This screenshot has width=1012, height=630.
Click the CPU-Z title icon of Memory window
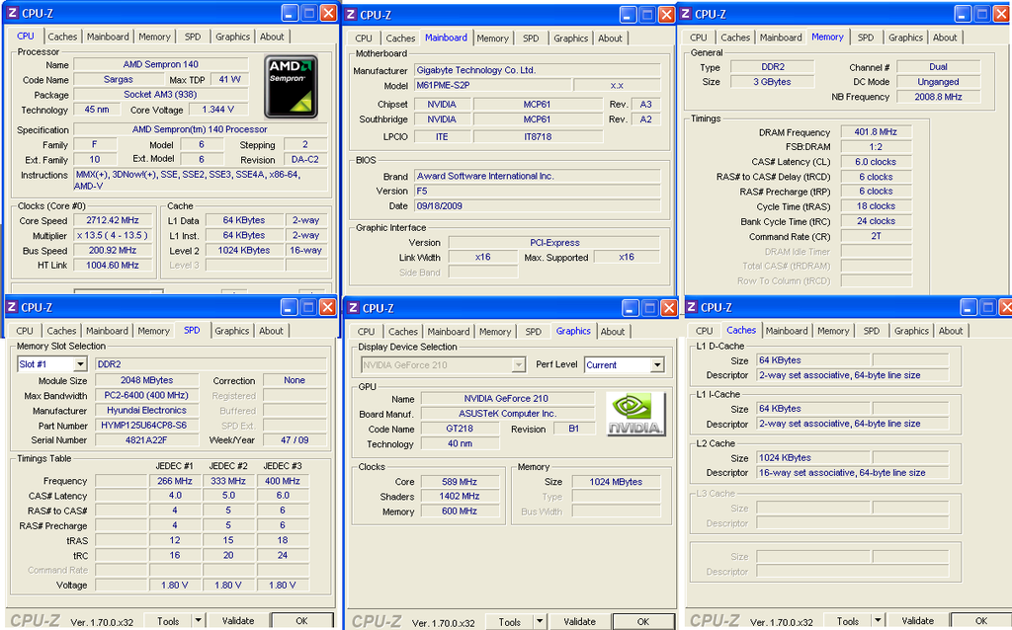[686, 14]
